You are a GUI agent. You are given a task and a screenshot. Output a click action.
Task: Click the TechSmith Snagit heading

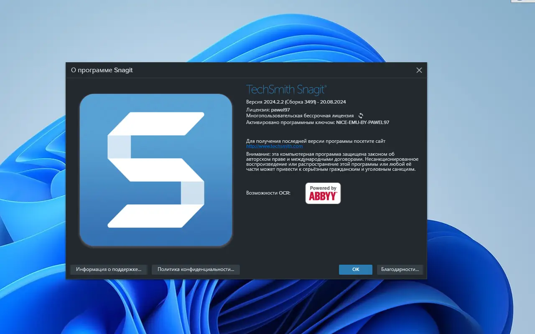(286, 89)
